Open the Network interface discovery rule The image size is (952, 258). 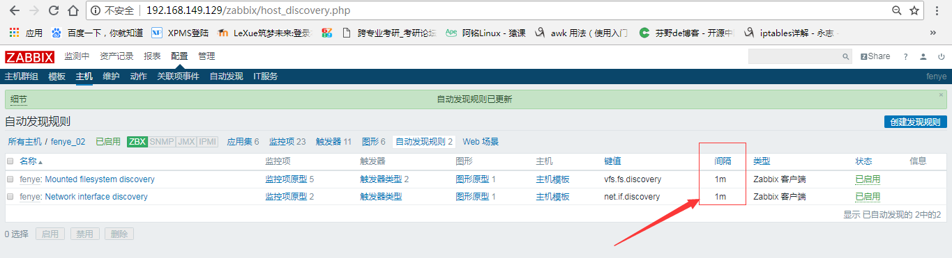(96, 197)
